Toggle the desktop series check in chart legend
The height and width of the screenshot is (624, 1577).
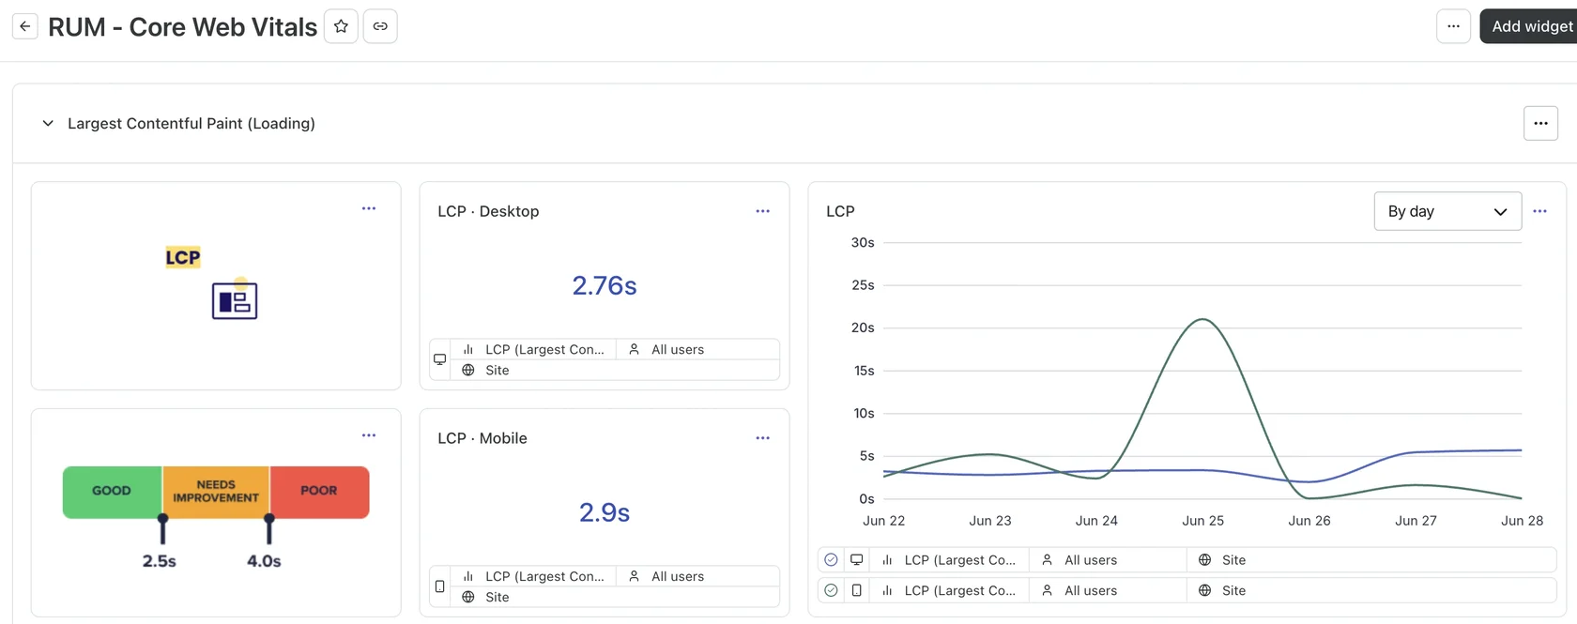[831, 560]
